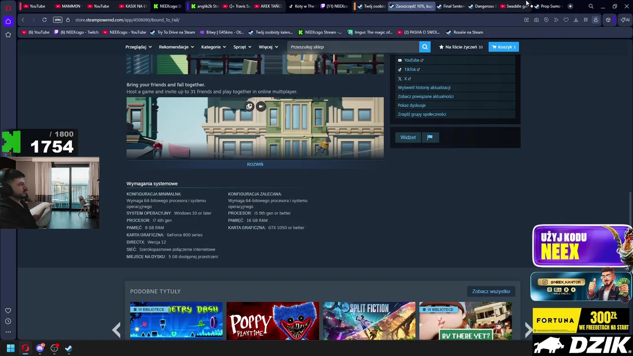Image resolution: width=633 pixels, height=356 pixels.
Task: Open the Opera sidebar home icon
Action: (x=8, y=21)
